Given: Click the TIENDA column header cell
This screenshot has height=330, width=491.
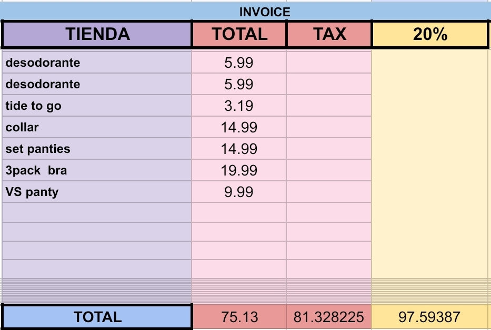Looking at the screenshot, I should pos(97,35).
